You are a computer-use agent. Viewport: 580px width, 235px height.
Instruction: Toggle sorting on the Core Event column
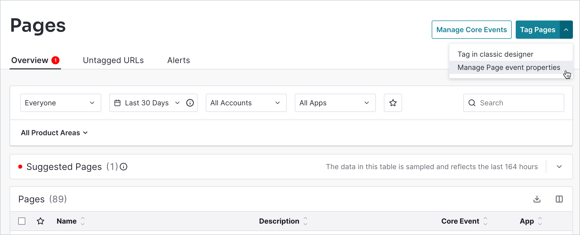(x=486, y=221)
